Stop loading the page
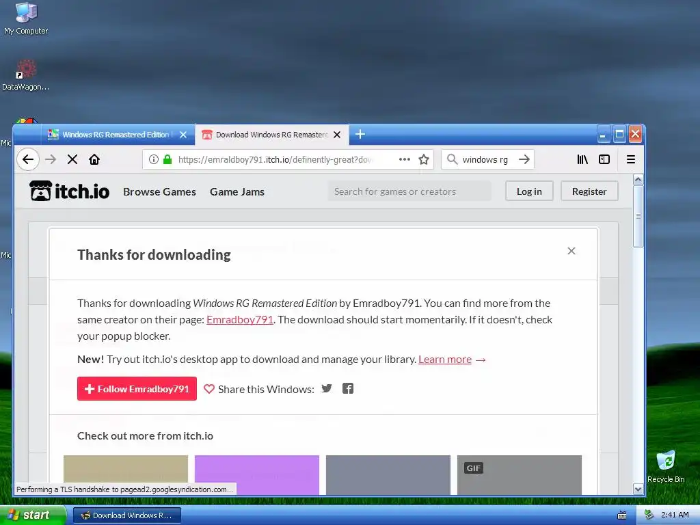Image resolution: width=700 pixels, height=525 pixels. (x=72, y=159)
